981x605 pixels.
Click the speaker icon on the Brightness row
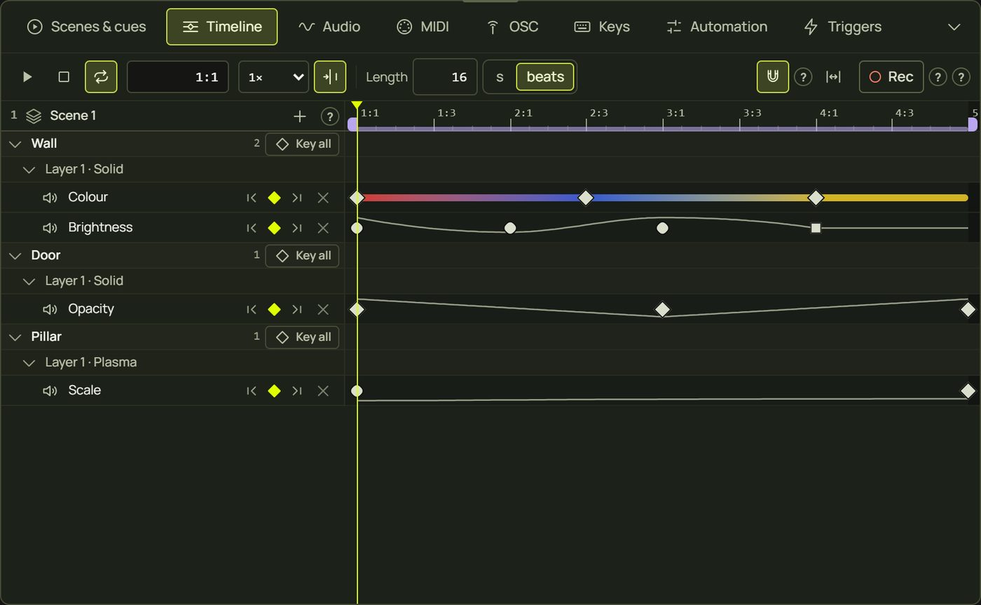click(x=50, y=228)
